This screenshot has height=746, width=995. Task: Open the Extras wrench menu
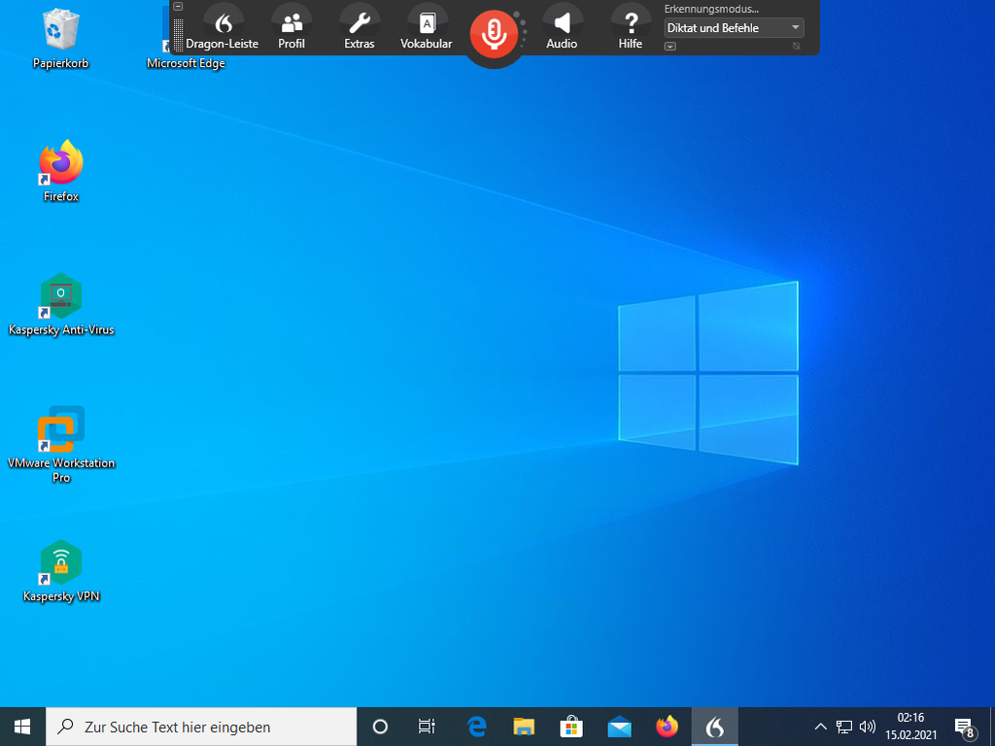tap(360, 27)
